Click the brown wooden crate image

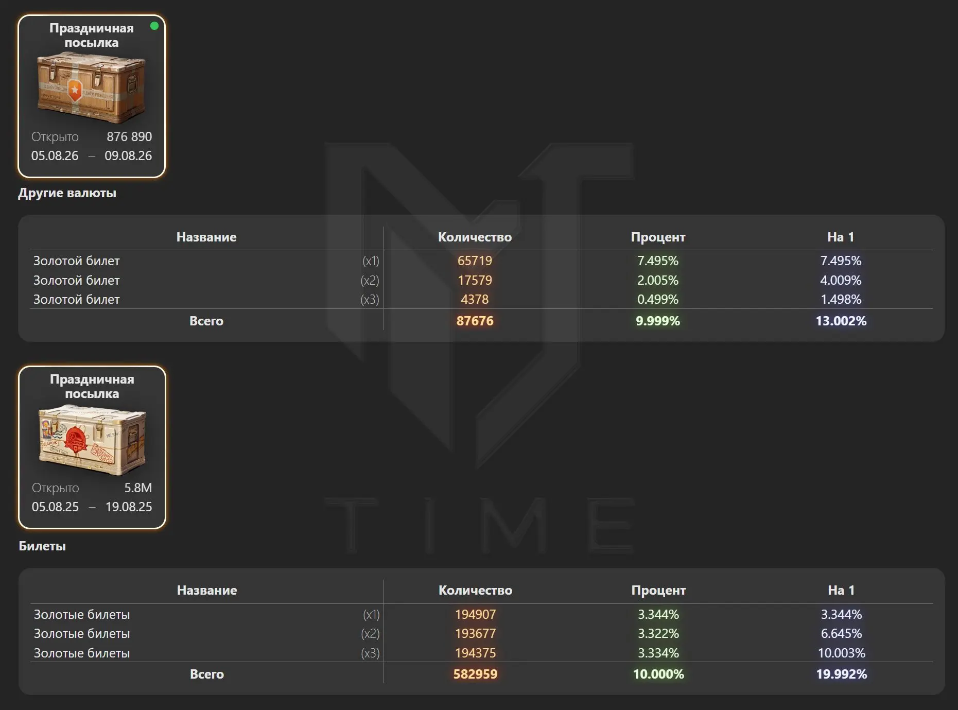tap(92, 88)
